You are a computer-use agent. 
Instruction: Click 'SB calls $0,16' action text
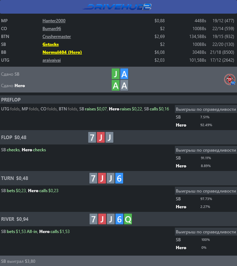(156, 109)
